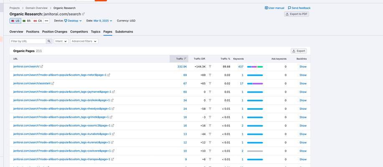Sort by Keywords column header
383x167 pixels.
pos(238,58)
